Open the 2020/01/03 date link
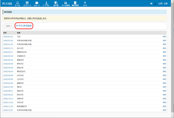Screen dimensions: 174x118 tap(8, 44)
